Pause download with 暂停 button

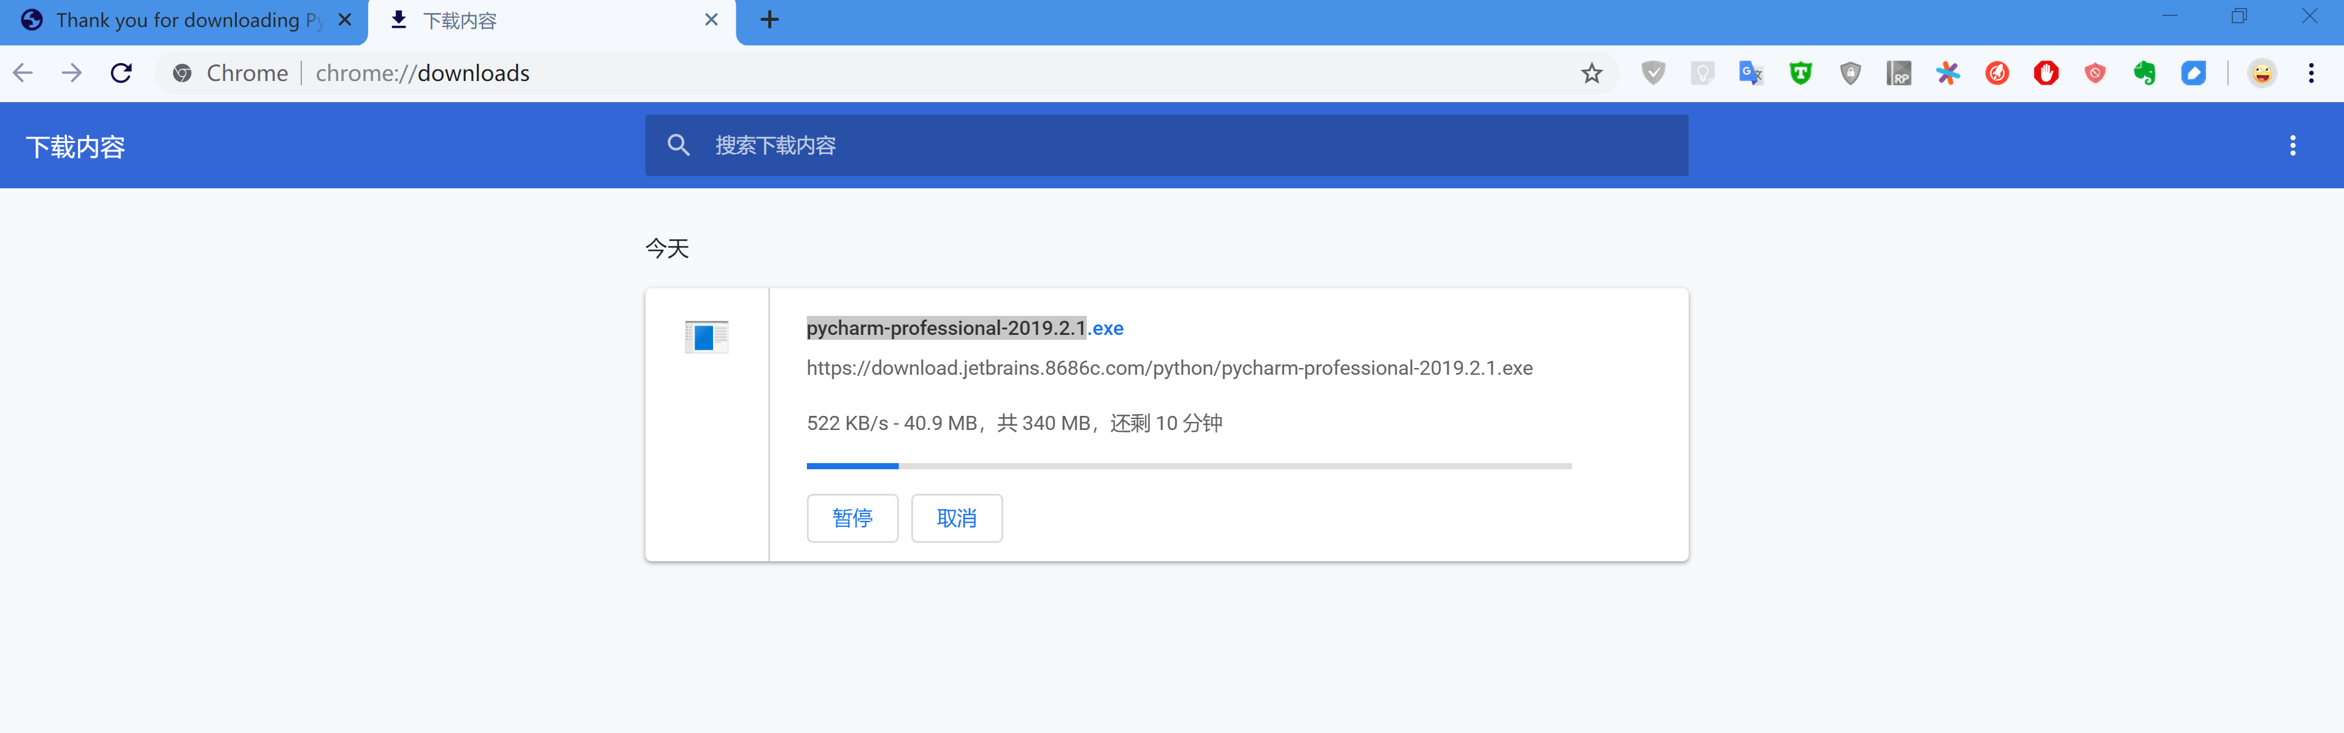[x=852, y=518]
